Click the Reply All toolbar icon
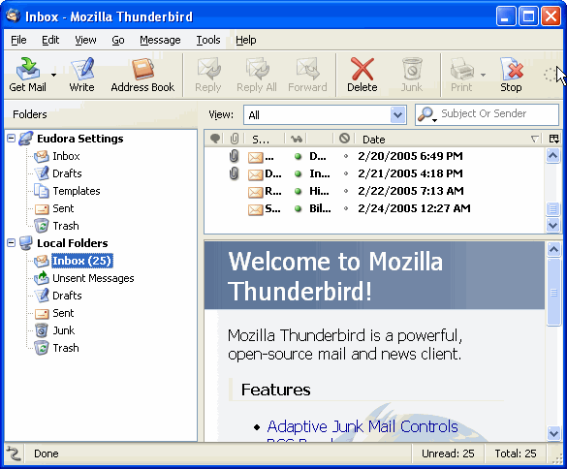The image size is (567, 469). [x=257, y=69]
